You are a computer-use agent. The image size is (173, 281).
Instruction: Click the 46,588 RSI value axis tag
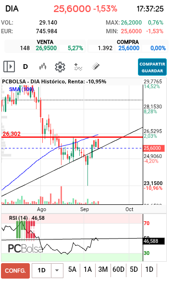pos(153,241)
